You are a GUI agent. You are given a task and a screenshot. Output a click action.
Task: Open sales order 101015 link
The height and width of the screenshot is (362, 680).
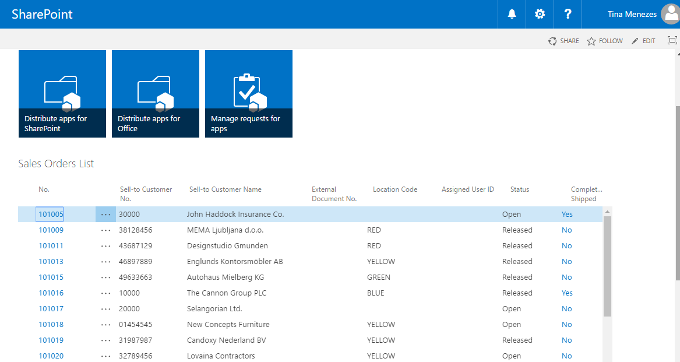(x=51, y=277)
